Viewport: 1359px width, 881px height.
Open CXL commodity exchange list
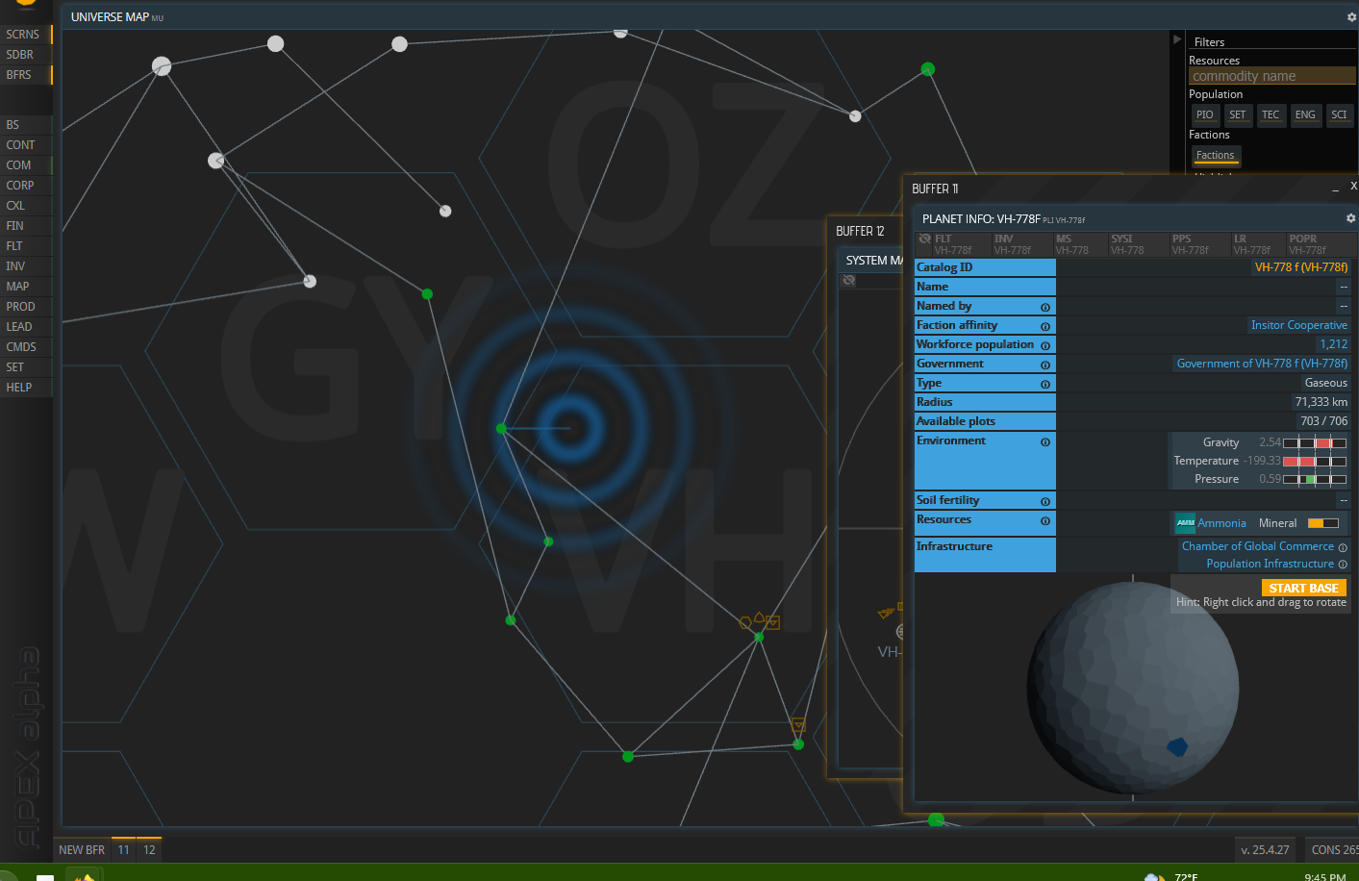pyautogui.click(x=26, y=206)
